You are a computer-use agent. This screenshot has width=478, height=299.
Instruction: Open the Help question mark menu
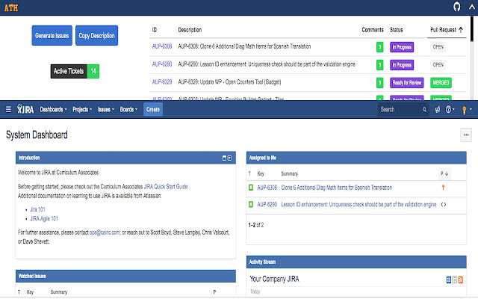coord(450,109)
